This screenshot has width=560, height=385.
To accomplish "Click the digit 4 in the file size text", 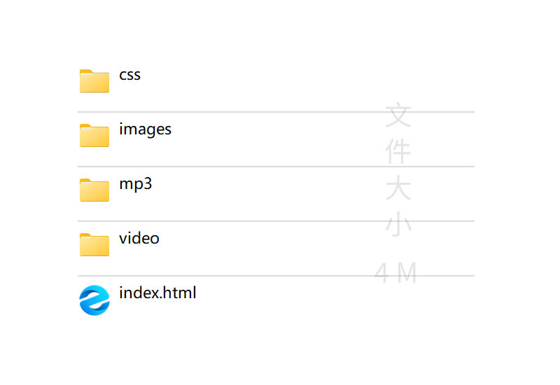I will coord(381,273).
